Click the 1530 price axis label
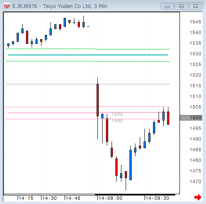This screenshot has height=204, width=206. (195, 54)
